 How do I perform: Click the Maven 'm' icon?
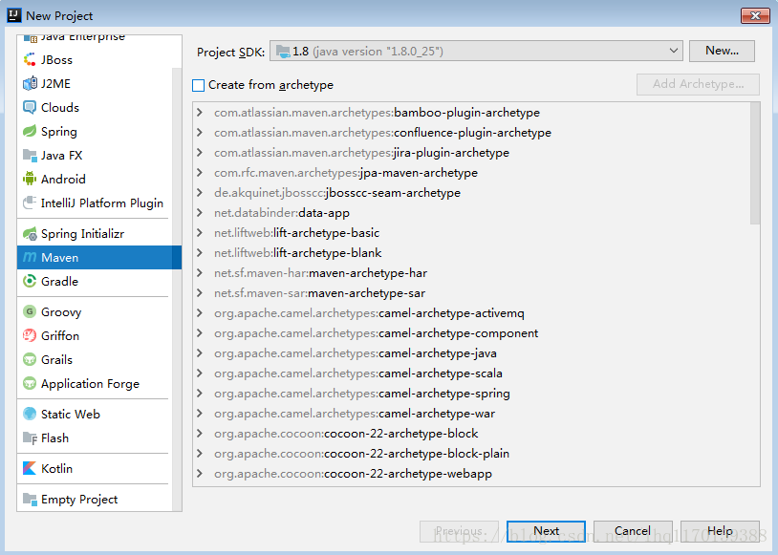coord(30,257)
